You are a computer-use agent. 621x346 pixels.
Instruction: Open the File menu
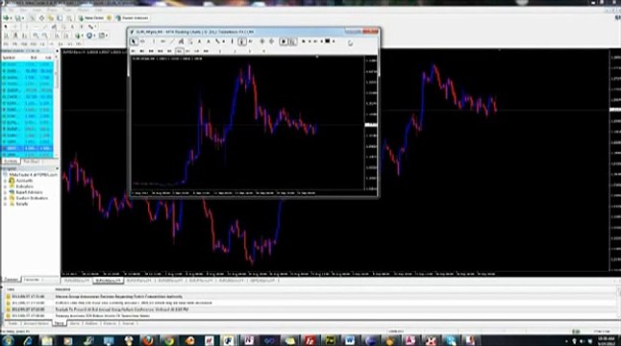point(12,10)
